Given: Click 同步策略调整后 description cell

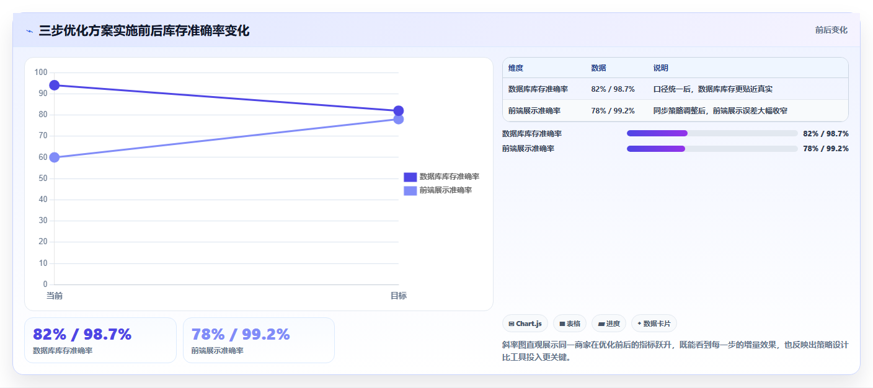Looking at the screenshot, I should coord(720,111).
